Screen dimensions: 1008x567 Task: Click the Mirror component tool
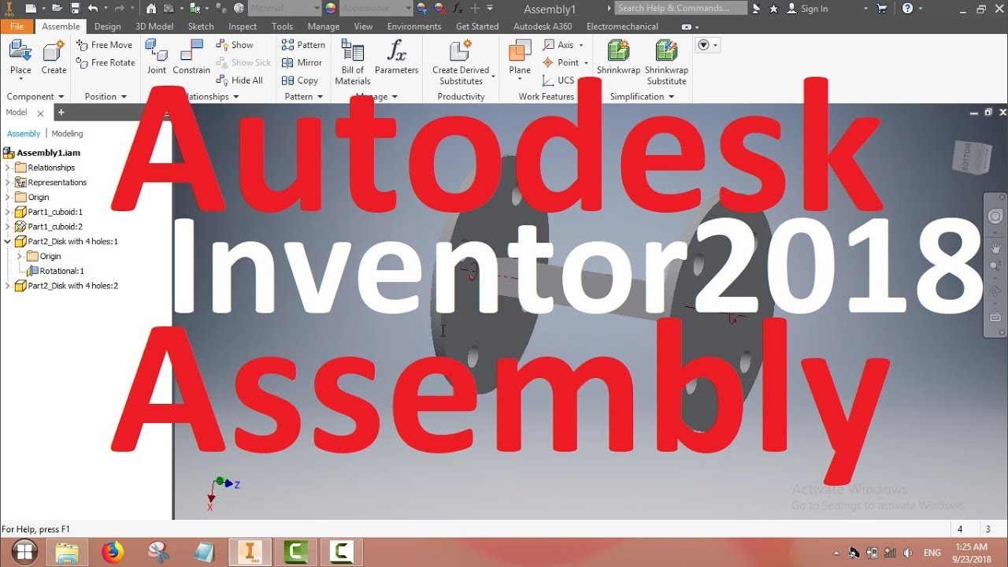tap(302, 63)
